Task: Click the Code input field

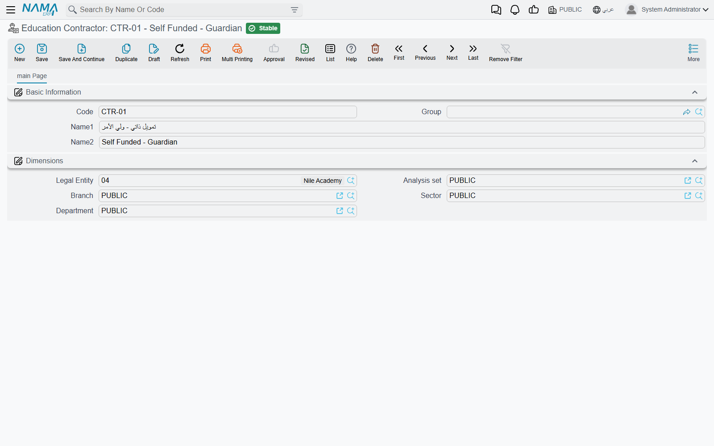Action: 228,112
